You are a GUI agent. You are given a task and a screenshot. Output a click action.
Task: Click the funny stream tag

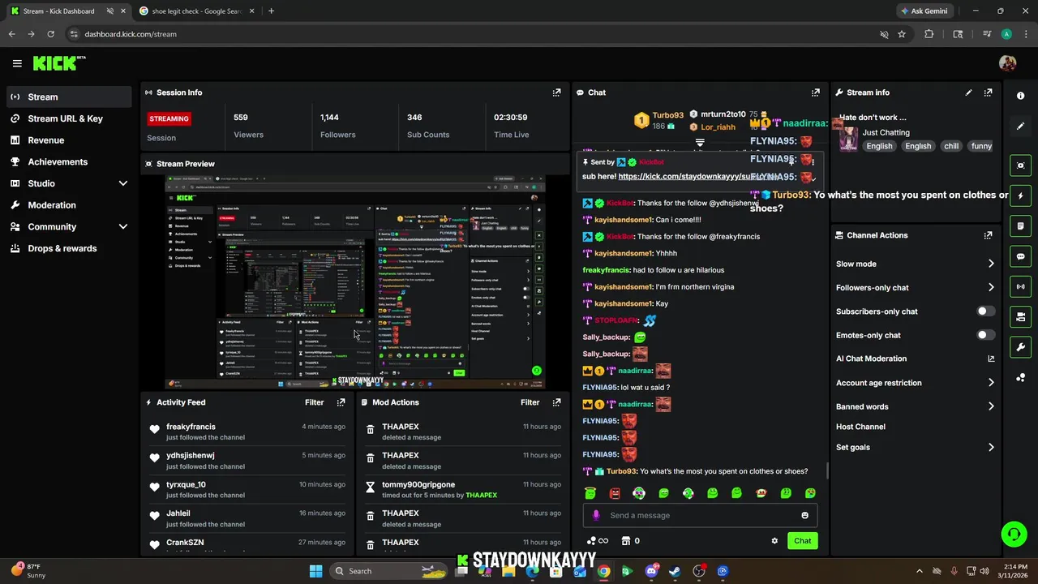(x=981, y=146)
